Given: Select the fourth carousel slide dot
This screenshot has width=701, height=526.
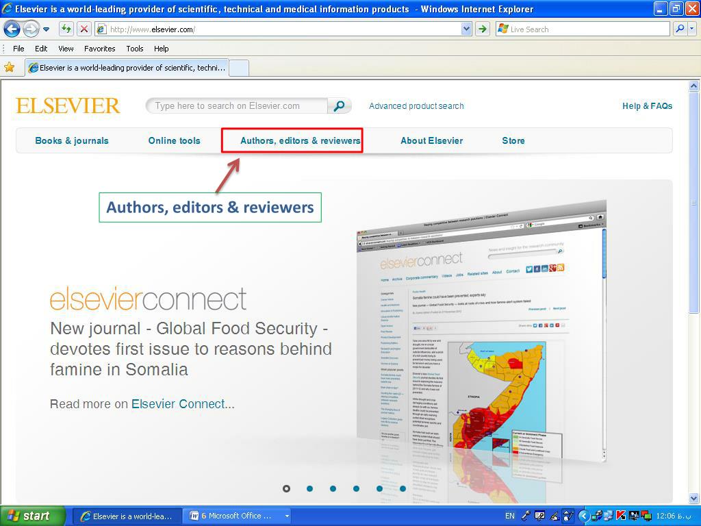Looking at the screenshot, I should coord(356,488).
